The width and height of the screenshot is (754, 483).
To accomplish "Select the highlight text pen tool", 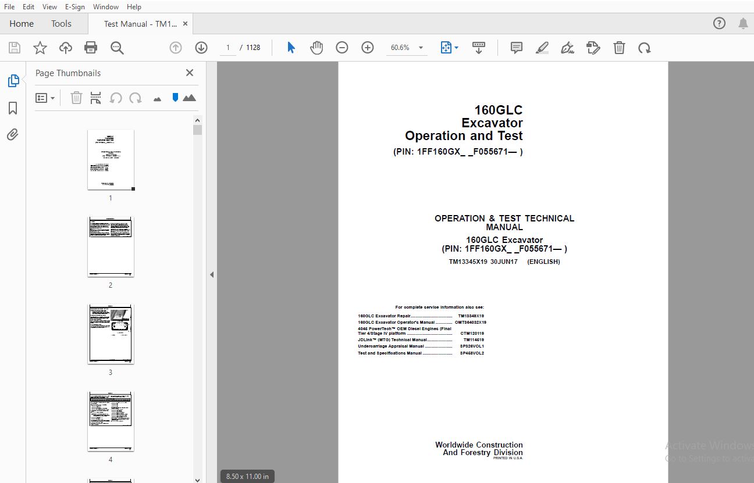I will (542, 48).
